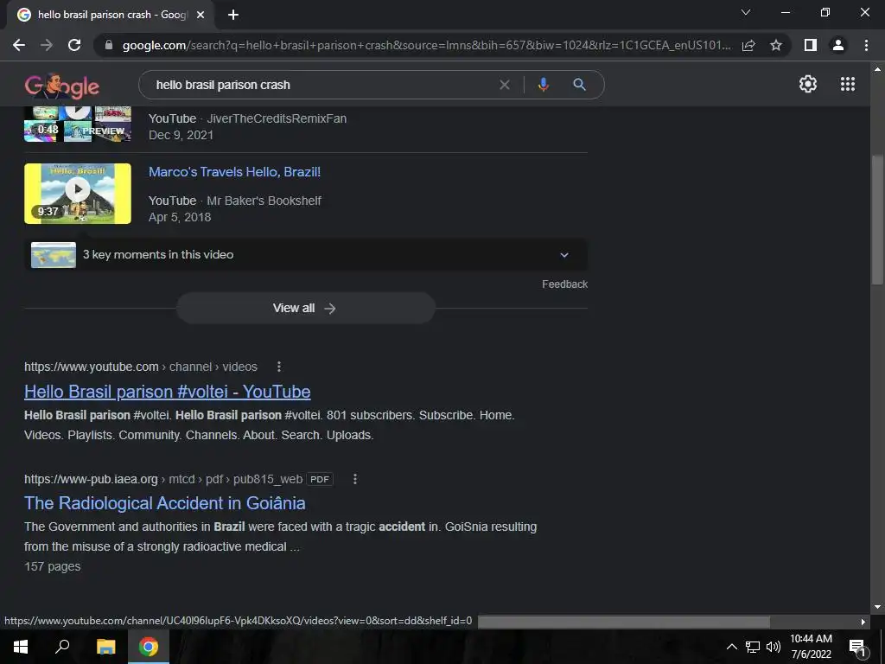Share this page using the share icon

748,45
